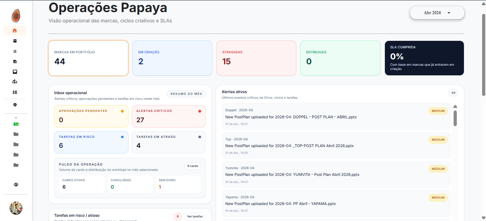Select the task list icon in sidebar

tap(15, 92)
